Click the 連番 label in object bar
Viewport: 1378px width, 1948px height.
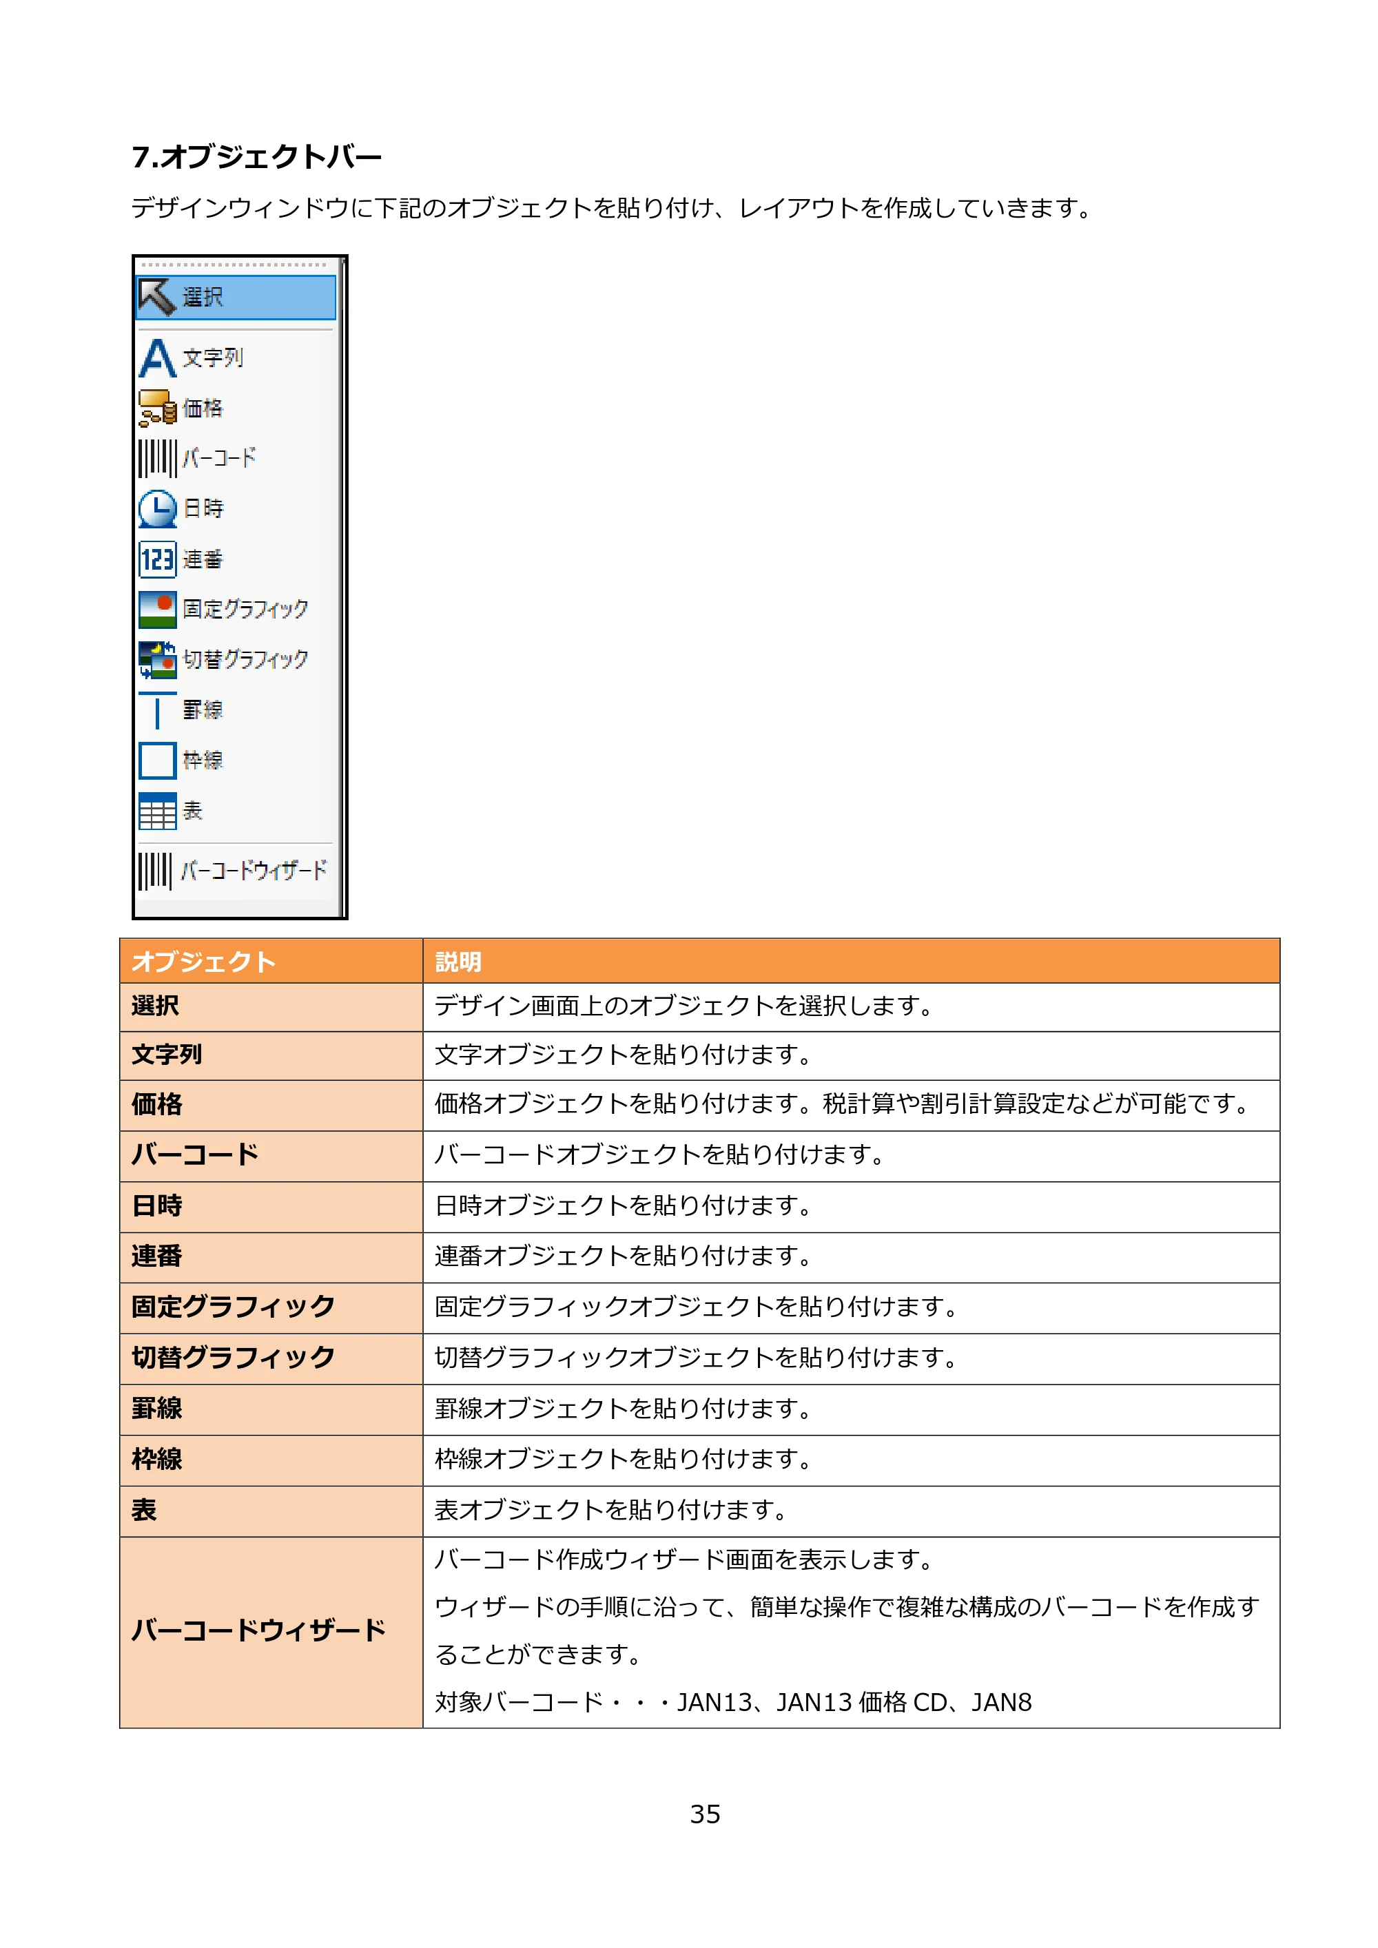(x=203, y=559)
